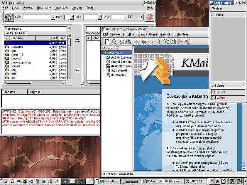Image resolution: width=247 pixels, height=185 pixels.
Task: Click left arrow to download files
Action: click(x=78, y=70)
